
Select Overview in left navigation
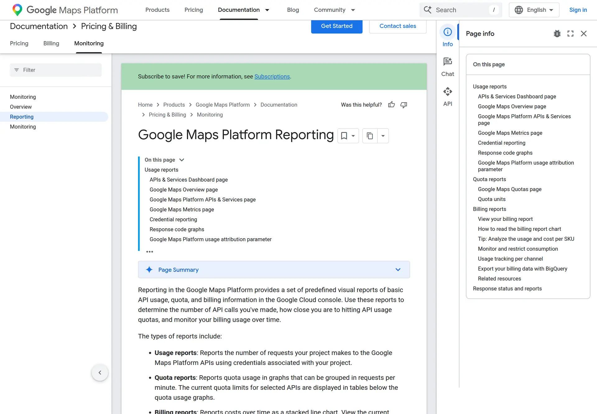21,107
